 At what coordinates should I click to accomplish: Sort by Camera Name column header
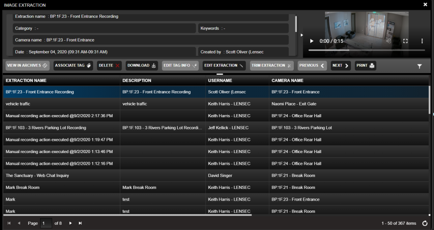click(287, 80)
